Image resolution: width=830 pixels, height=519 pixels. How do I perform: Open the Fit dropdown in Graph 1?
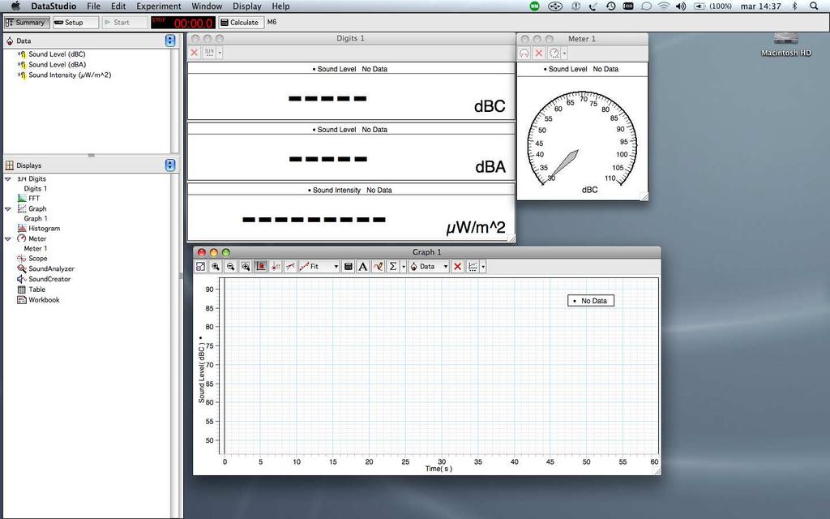(319, 266)
